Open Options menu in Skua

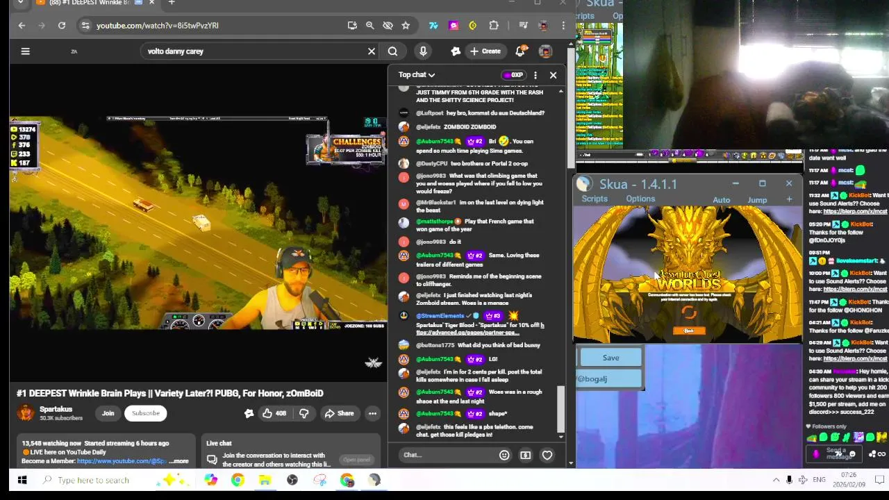(x=640, y=199)
